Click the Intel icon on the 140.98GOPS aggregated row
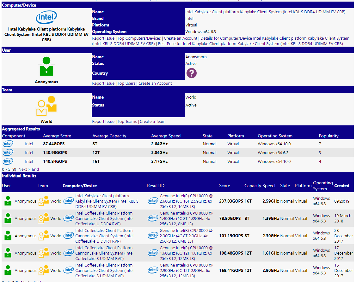356x282 pixels. pyautogui.click(x=8, y=153)
